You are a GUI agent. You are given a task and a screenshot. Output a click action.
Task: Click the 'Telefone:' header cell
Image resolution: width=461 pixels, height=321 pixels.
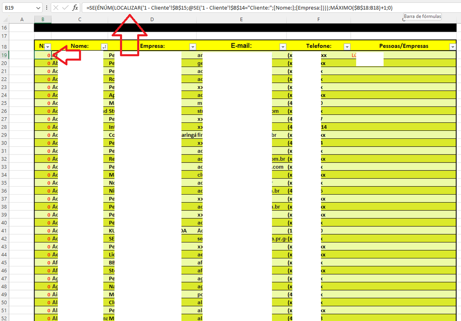pyautogui.click(x=319, y=46)
